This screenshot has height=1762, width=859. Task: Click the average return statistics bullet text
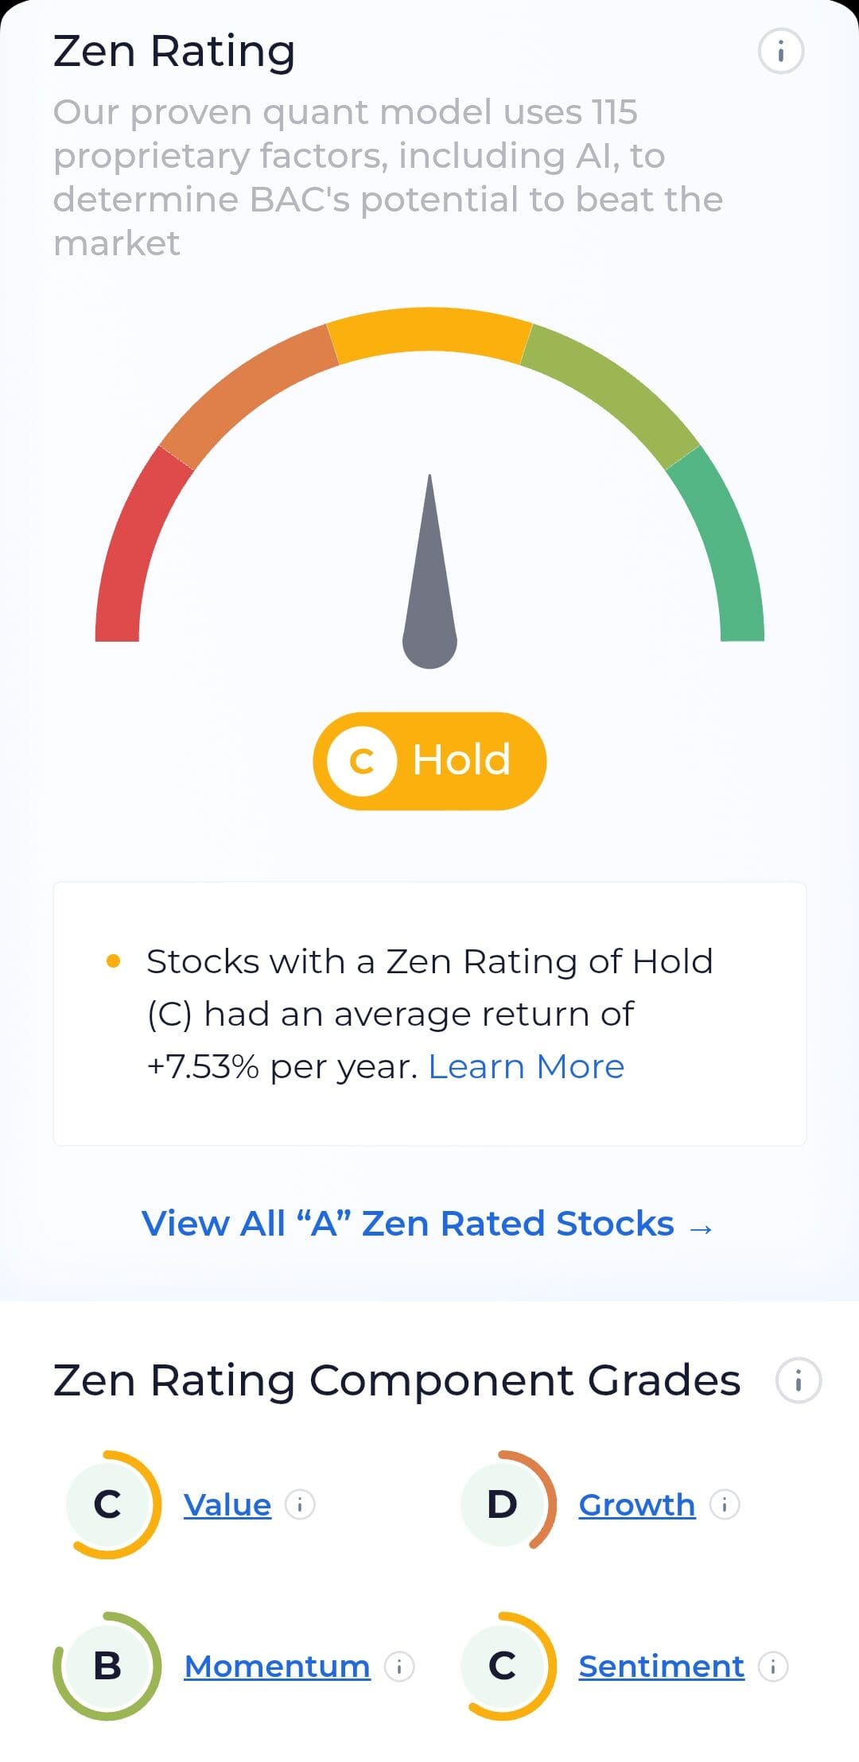(x=429, y=1012)
